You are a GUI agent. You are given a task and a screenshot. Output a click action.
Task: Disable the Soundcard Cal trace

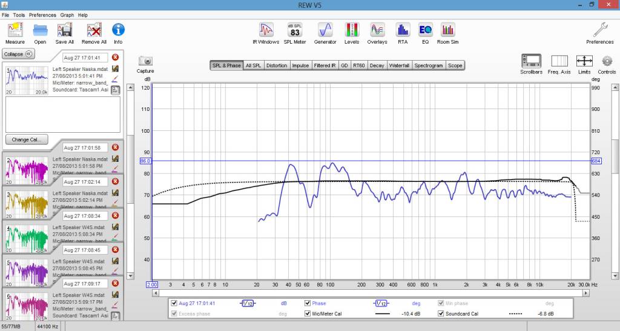click(x=441, y=314)
